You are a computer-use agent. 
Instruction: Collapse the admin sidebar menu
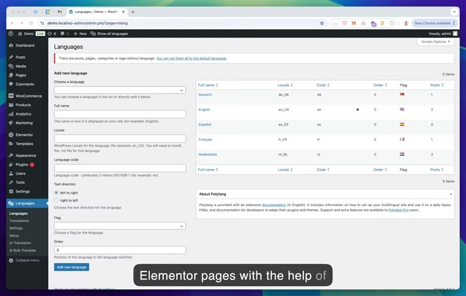24,260
